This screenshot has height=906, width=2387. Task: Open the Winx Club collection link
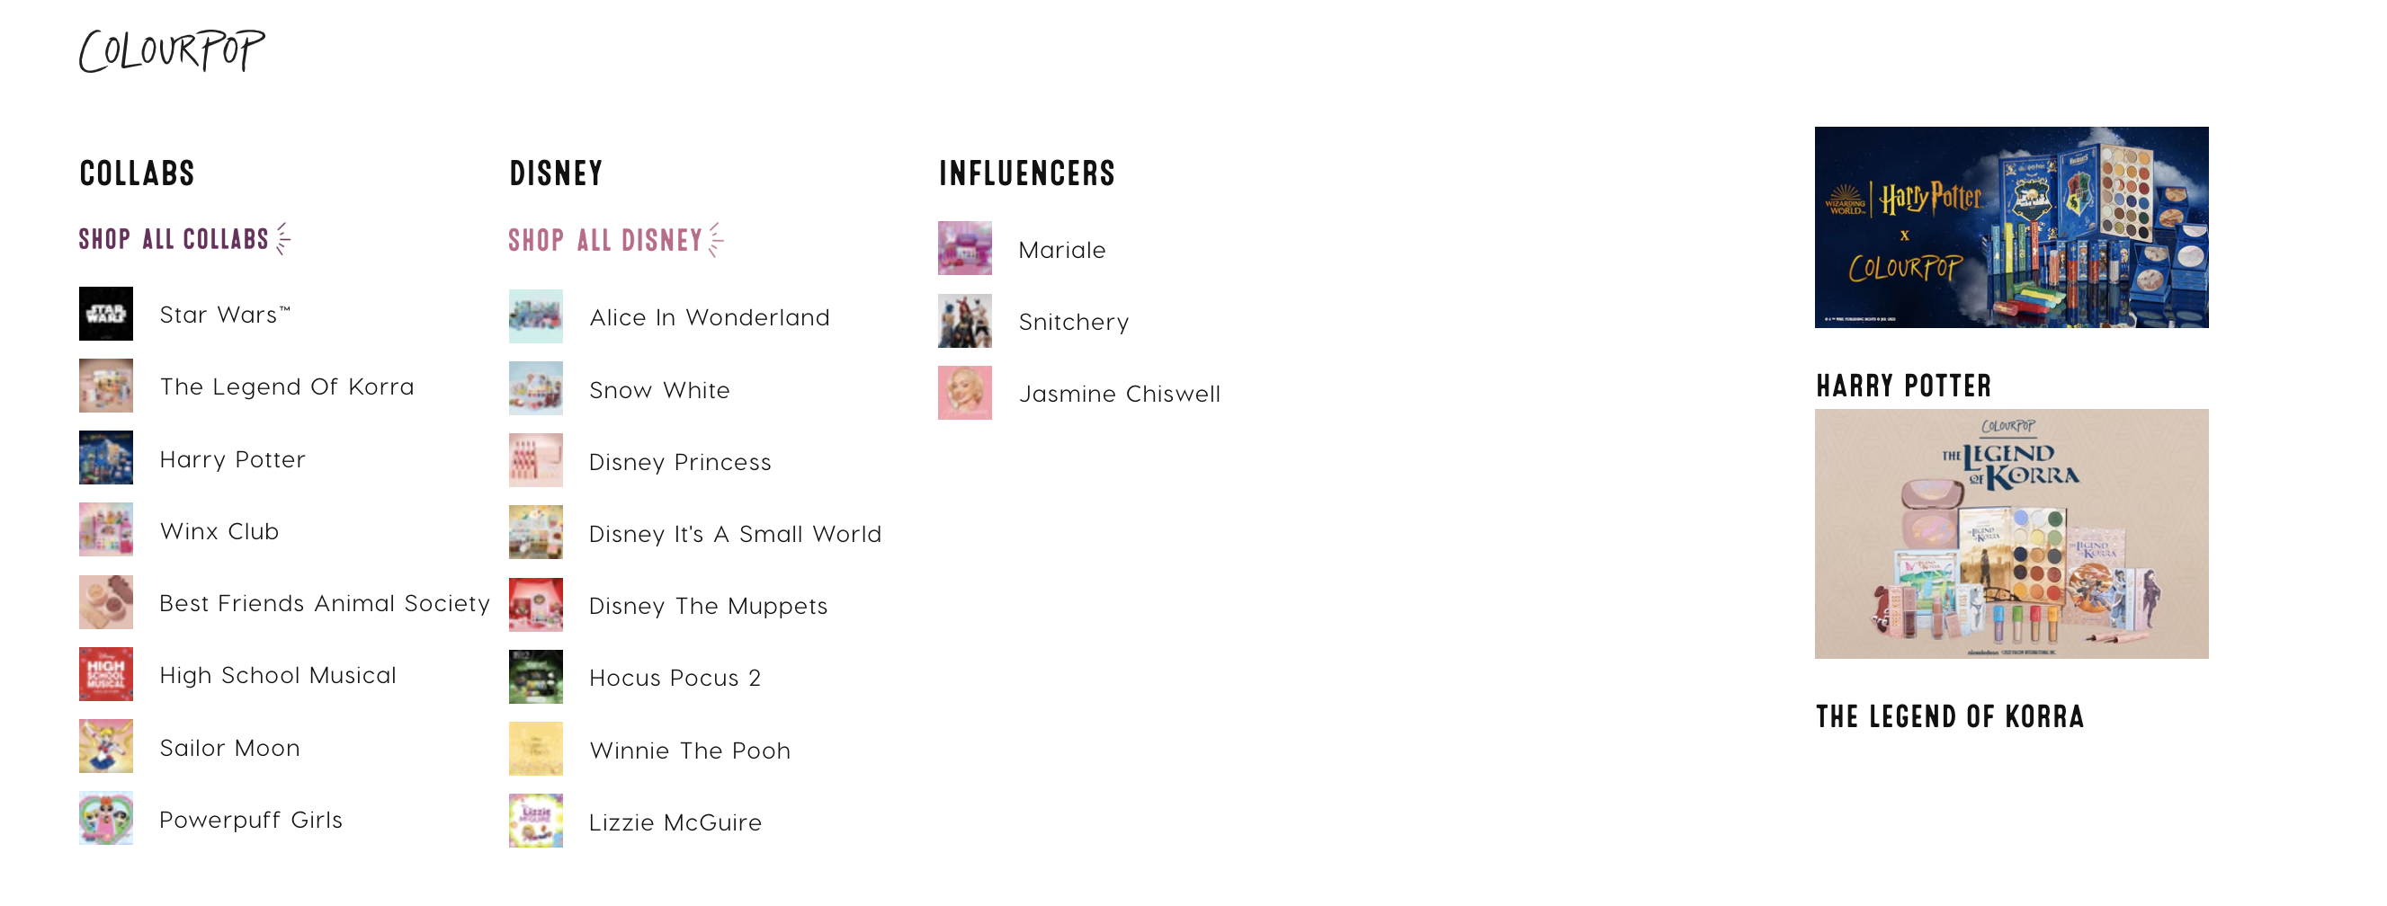pyautogui.click(x=219, y=531)
